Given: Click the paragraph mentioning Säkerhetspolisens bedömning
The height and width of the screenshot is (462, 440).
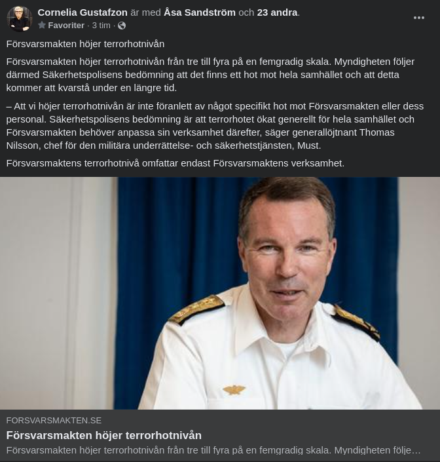Looking at the screenshot, I should pyautogui.click(x=210, y=75).
